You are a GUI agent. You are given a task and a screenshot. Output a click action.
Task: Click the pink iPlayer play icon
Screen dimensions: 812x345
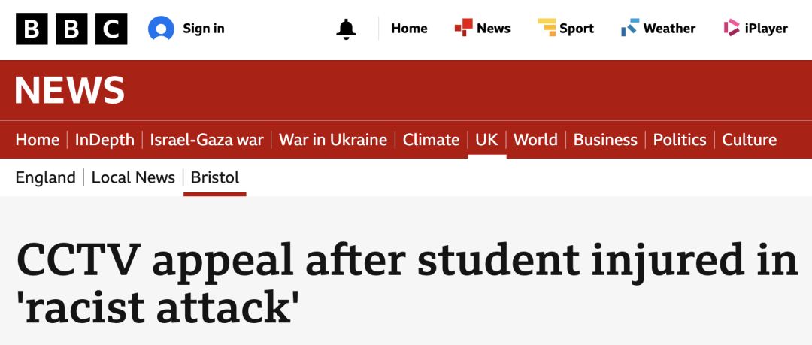pyautogui.click(x=732, y=29)
